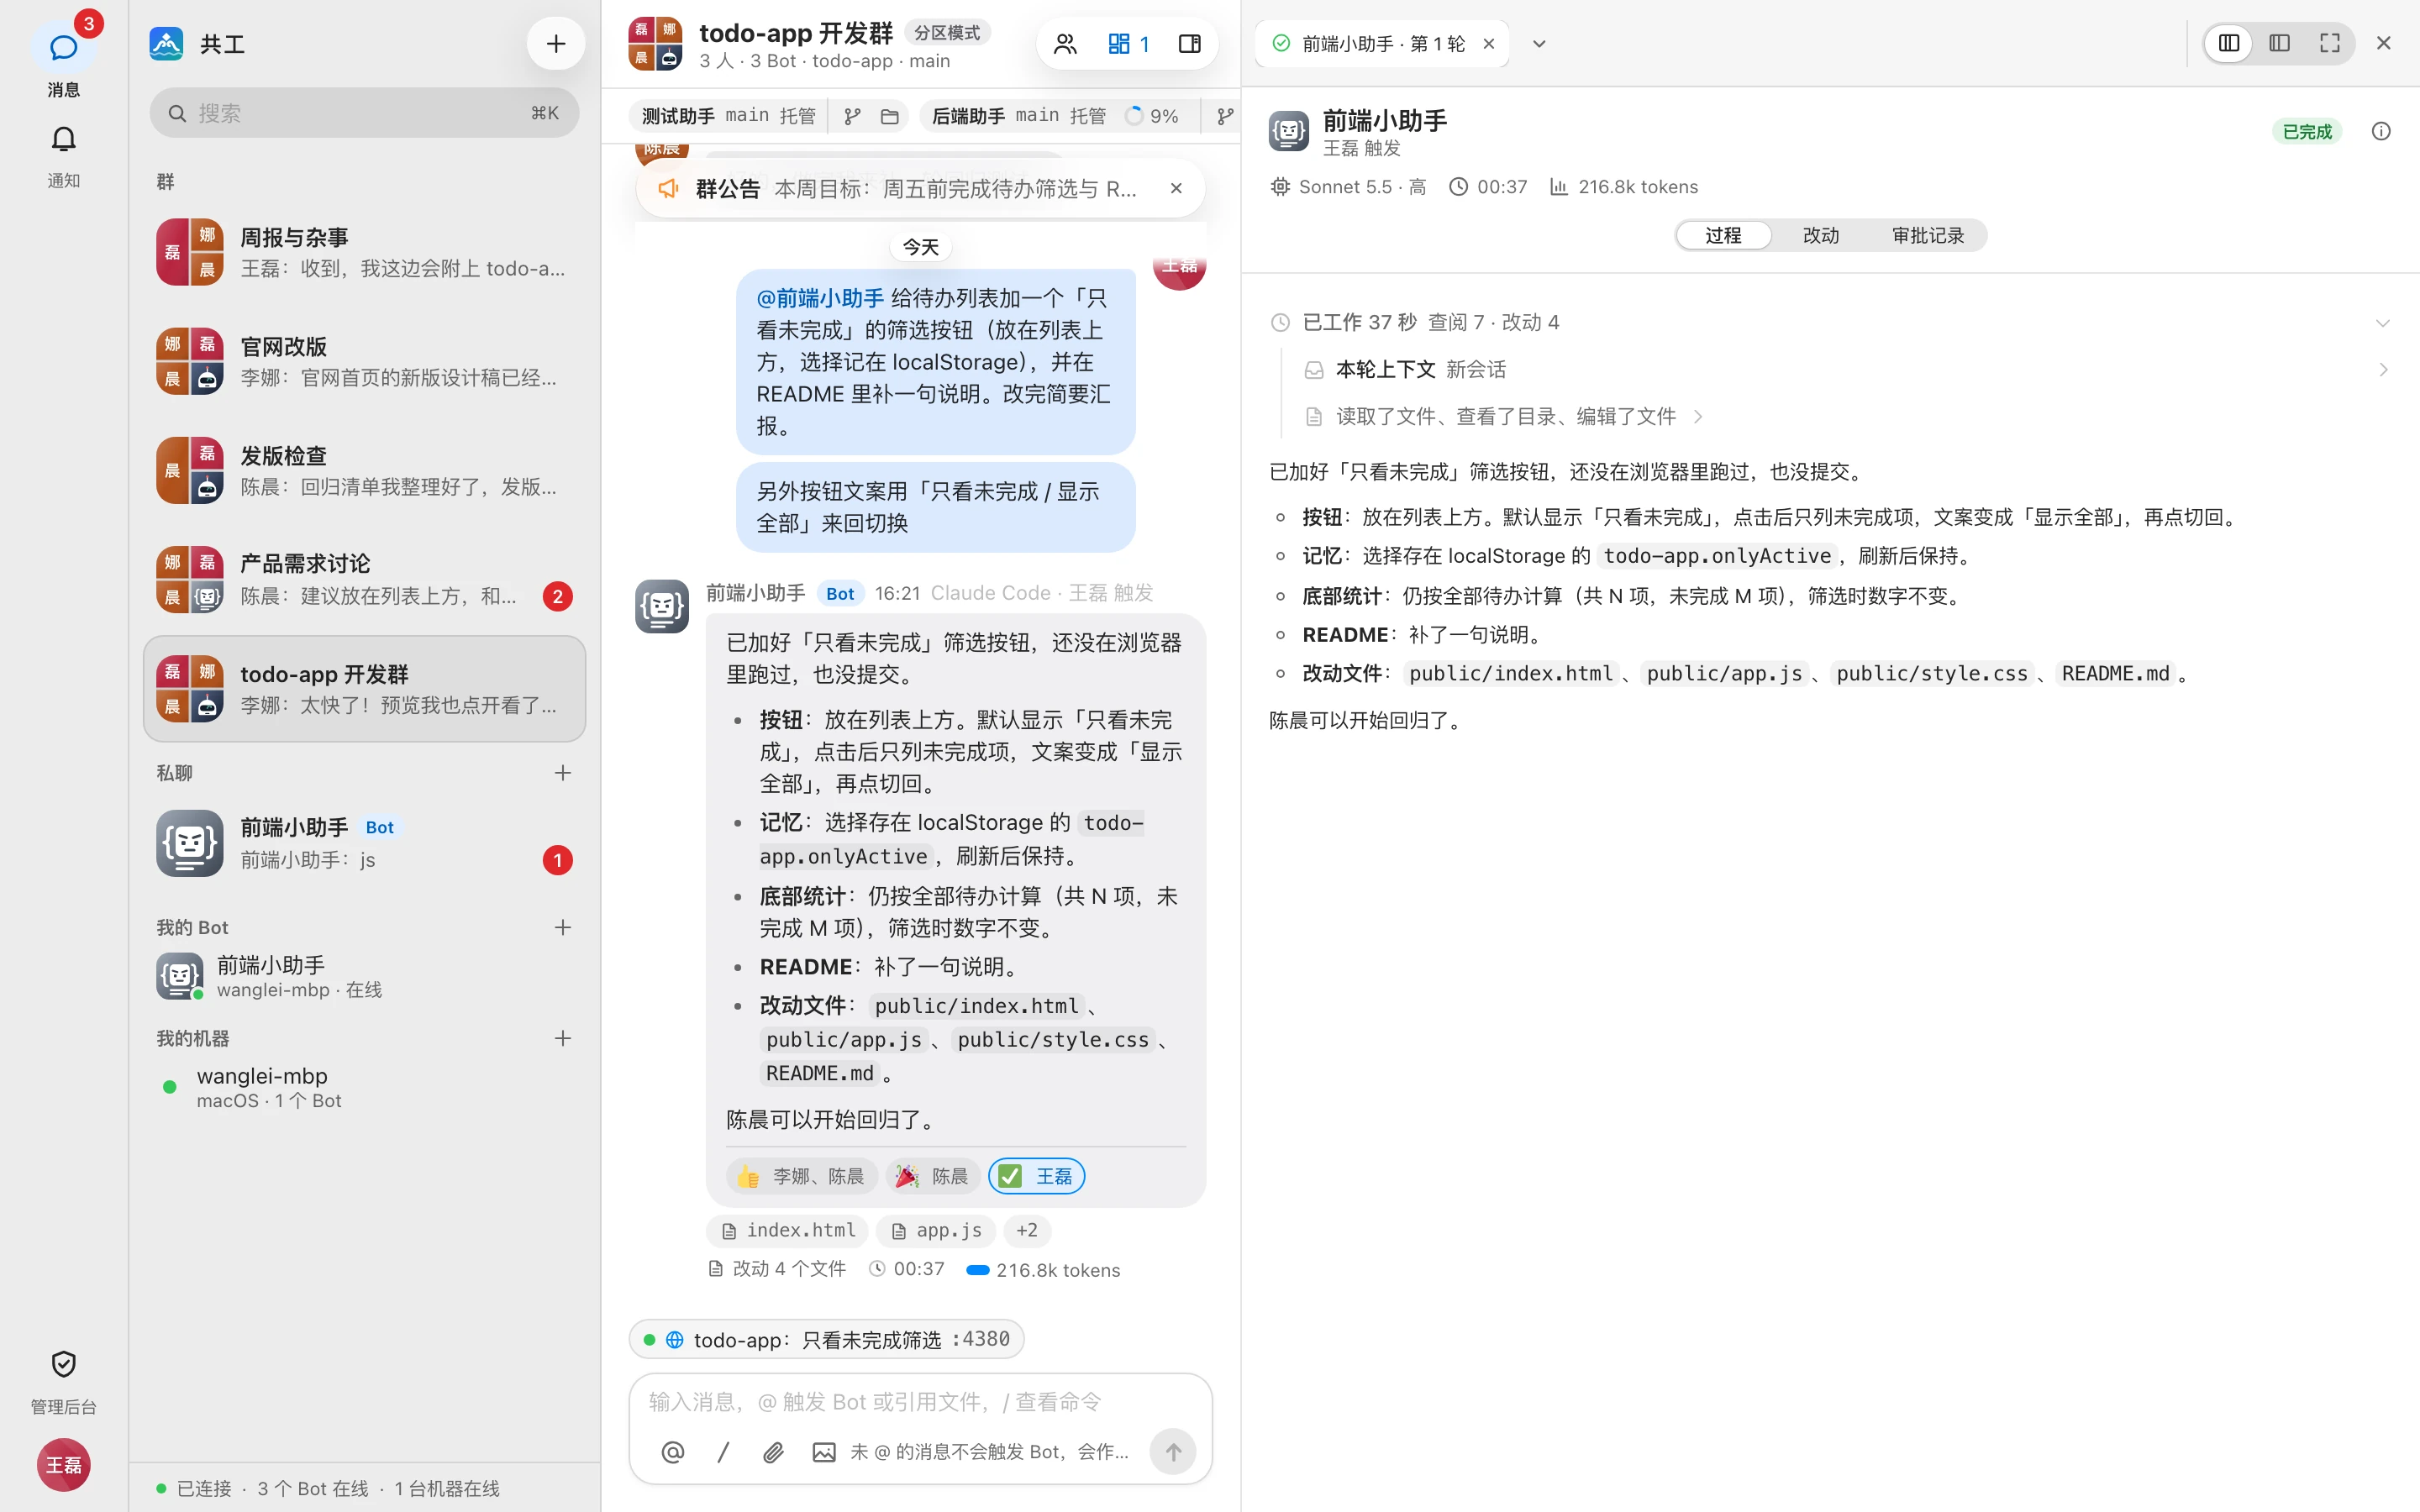Open the index.html file chip
The width and height of the screenshot is (2420, 1512).
(x=789, y=1230)
